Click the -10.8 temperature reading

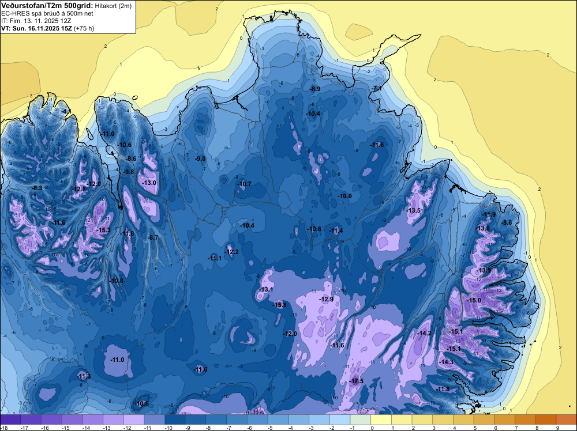(x=117, y=281)
